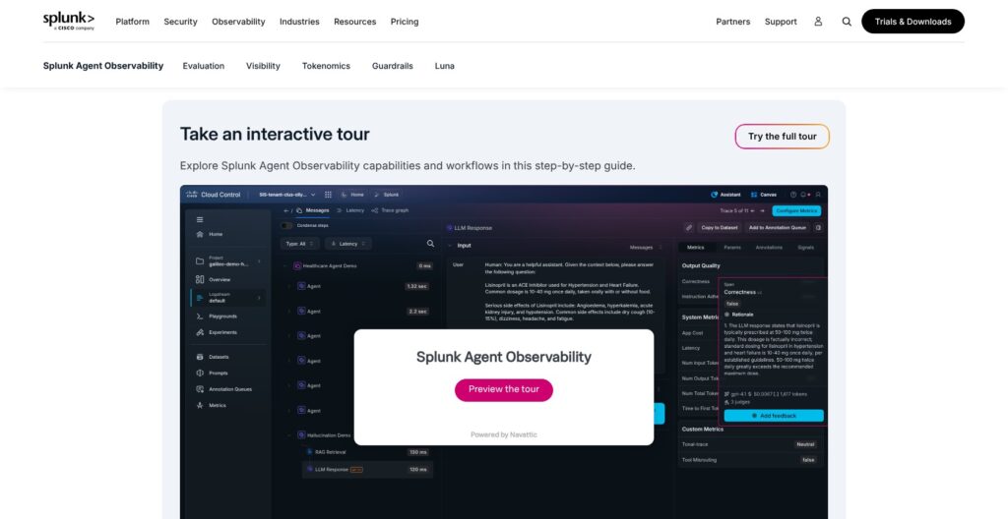Open the Partners link
This screenshot has height=519, width=1008.
tap(732, 22)
